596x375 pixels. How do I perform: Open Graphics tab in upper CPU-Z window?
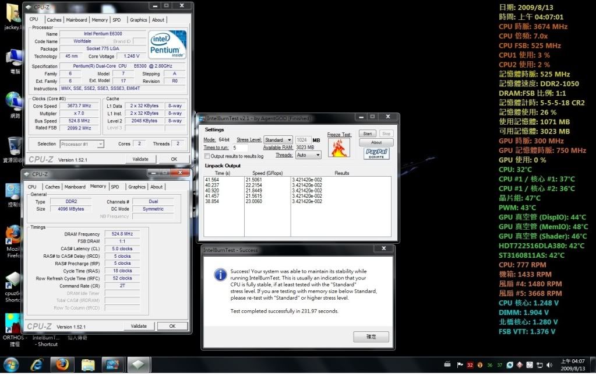click(138, 20)
